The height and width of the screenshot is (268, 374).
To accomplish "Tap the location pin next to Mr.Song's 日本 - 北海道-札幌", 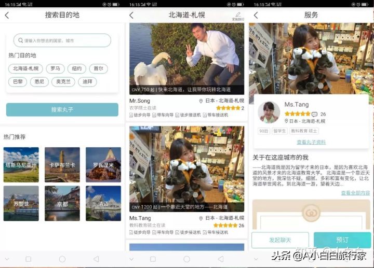I will point(201,101).
